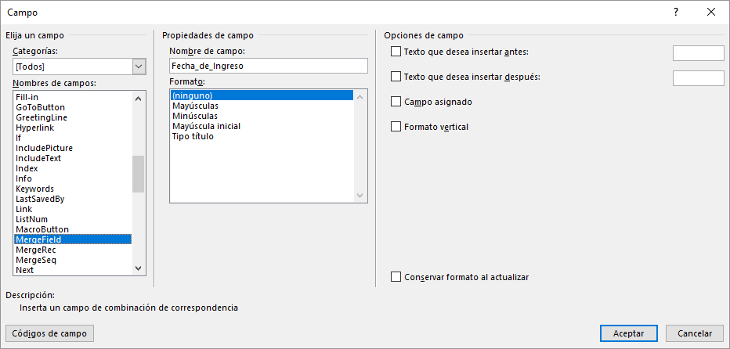730x349 pixels.
Task: Click the Formato list scroll up arrow
Action: coord(360,97)
